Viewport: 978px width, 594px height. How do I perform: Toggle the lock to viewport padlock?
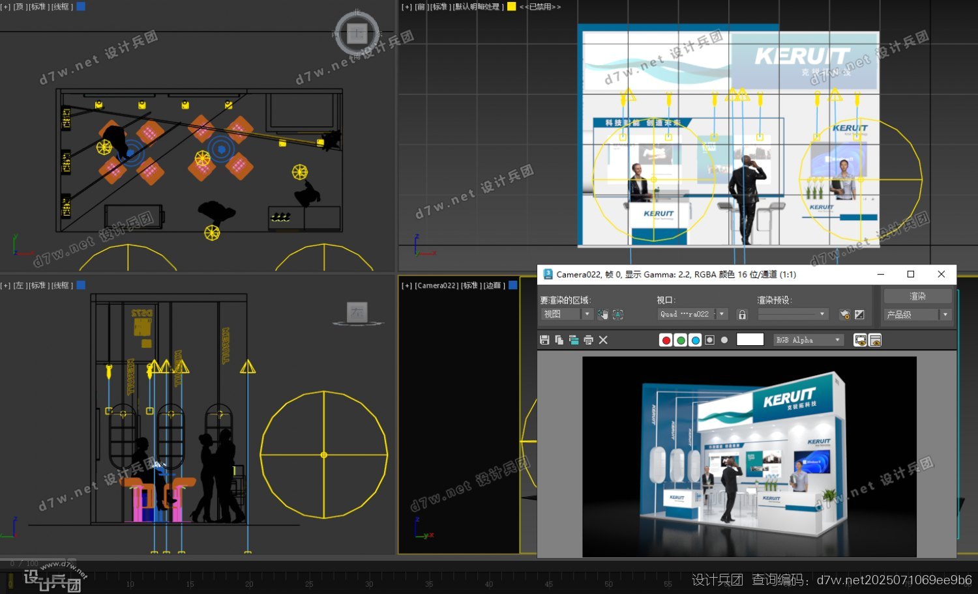click(x=742, y=315)
